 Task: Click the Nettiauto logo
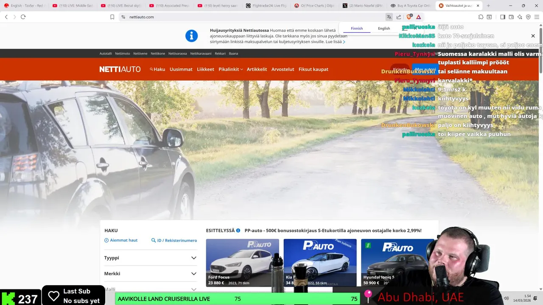click(120, 69)
